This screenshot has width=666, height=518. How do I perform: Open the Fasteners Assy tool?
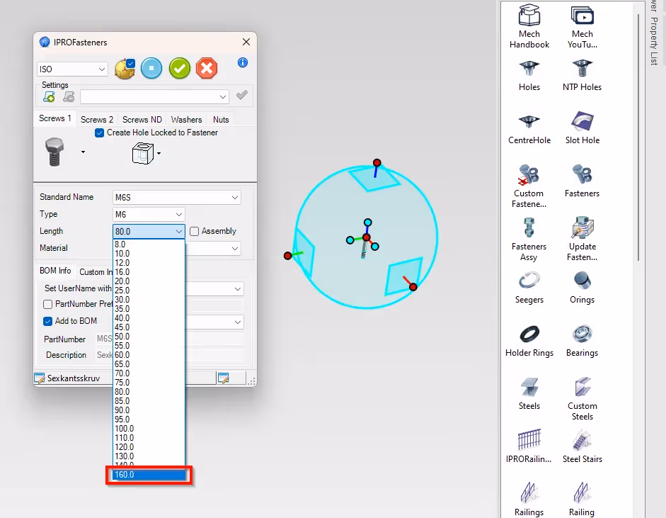tap(529, 240)
